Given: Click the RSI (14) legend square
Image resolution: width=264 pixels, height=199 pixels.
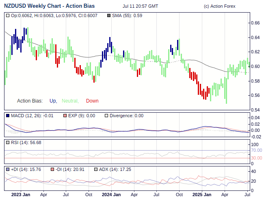Looking at the screenshot, I should point(8,142).
